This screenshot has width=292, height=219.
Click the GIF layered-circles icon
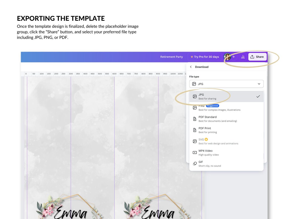pyautogui.click(x=195, y=163)
